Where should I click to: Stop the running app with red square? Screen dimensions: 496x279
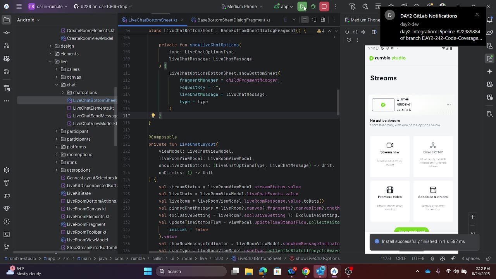click(324, 7)
